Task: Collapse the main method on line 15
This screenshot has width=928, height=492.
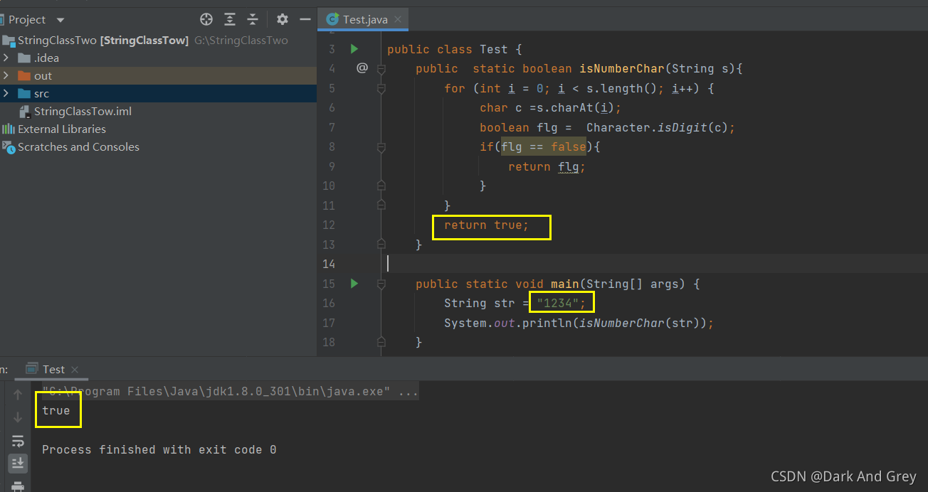Action: pyautogui.click(x=381, y=284)
